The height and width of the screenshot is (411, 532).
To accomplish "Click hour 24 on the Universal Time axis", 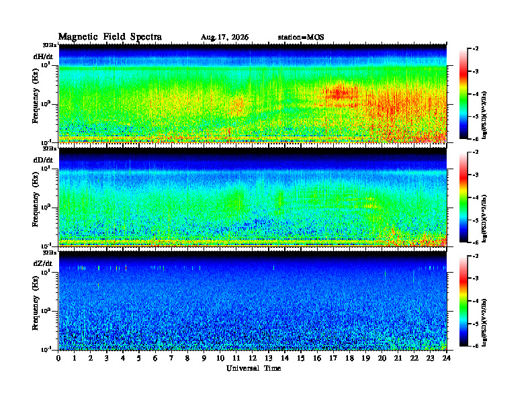I will pyautogui.click(x=447, y=358).
